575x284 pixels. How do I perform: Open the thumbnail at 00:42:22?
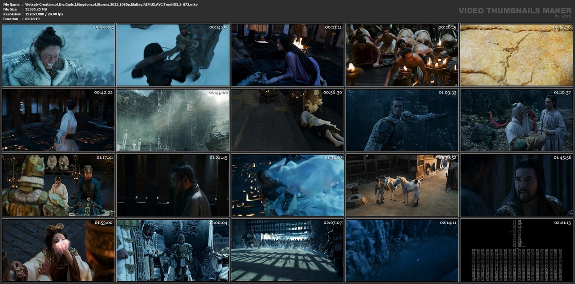pyautogui.click(x=58, y=120)
